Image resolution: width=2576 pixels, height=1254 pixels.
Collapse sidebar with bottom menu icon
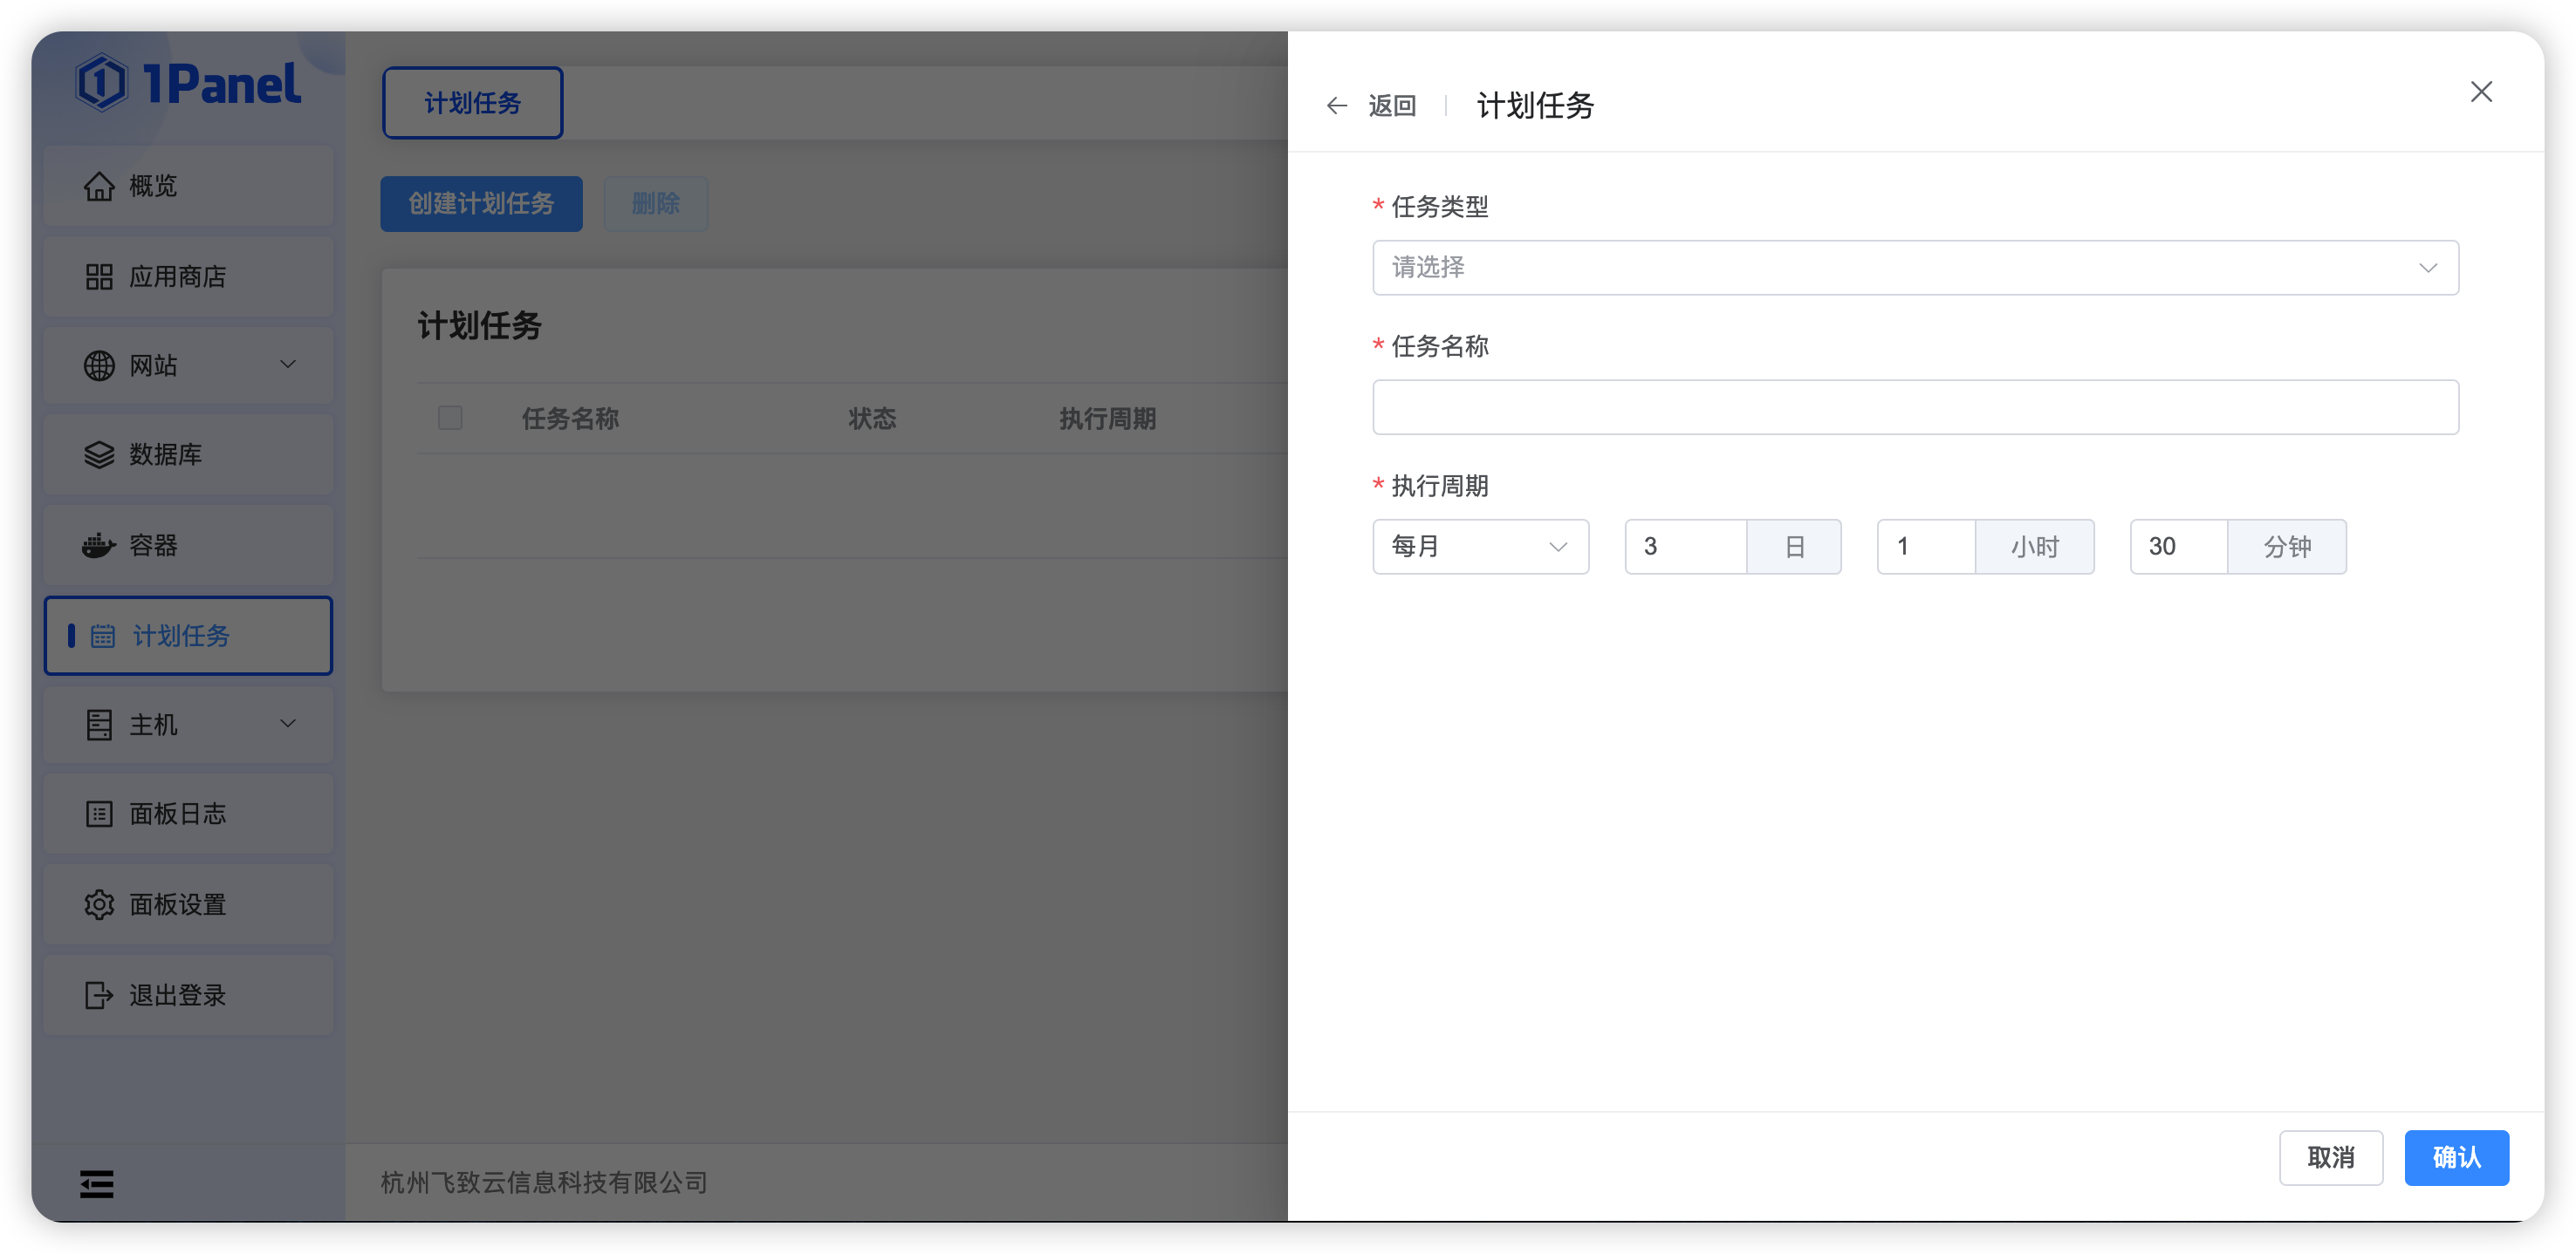[97, 1184]
